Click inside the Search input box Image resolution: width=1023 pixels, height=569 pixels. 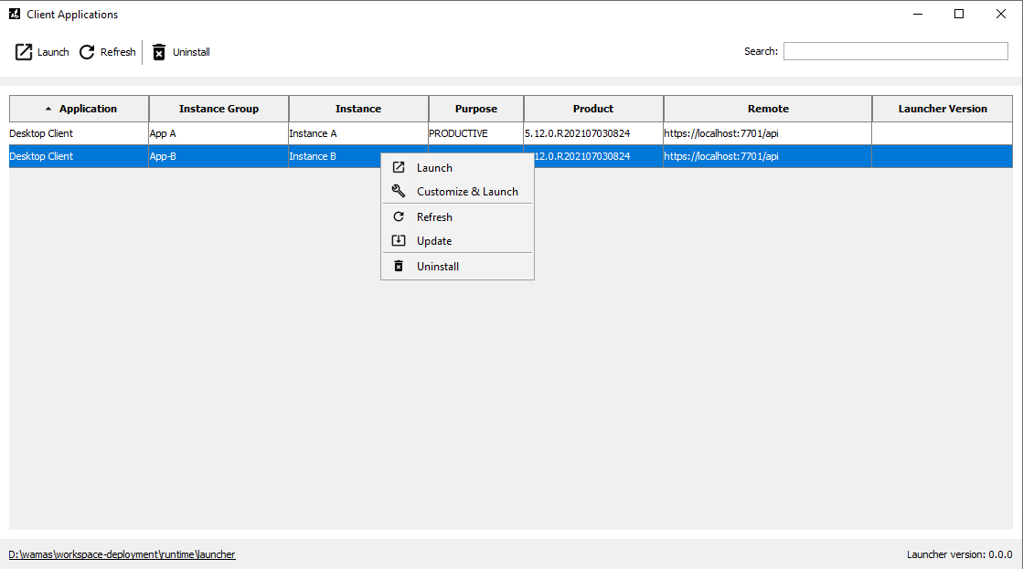click(x=894, y=51)
